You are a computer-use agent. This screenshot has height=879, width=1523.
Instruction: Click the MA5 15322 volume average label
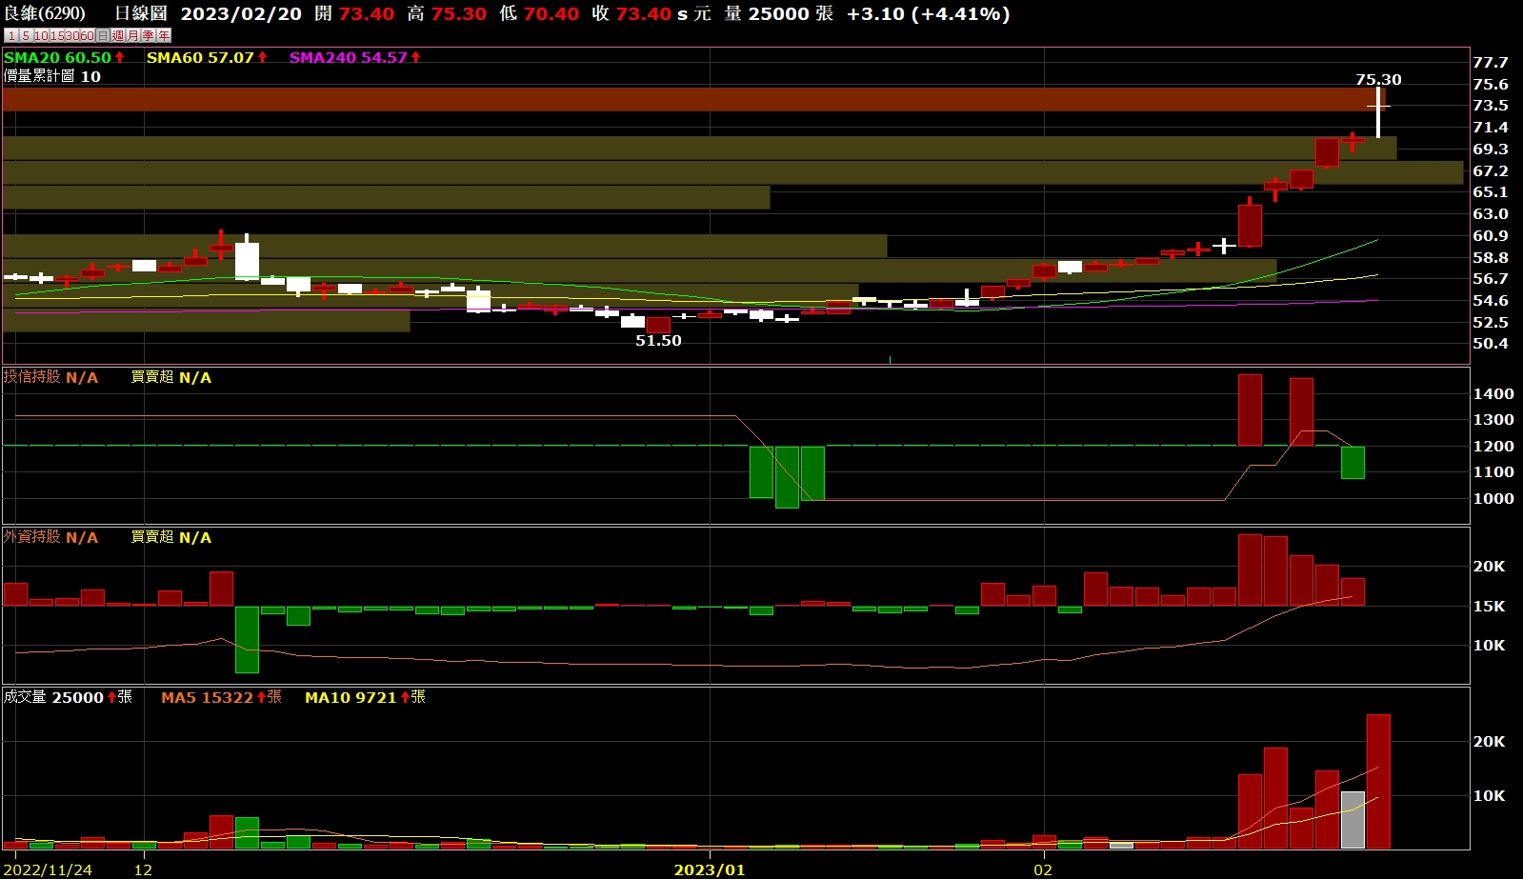click(x=221, y=697)
